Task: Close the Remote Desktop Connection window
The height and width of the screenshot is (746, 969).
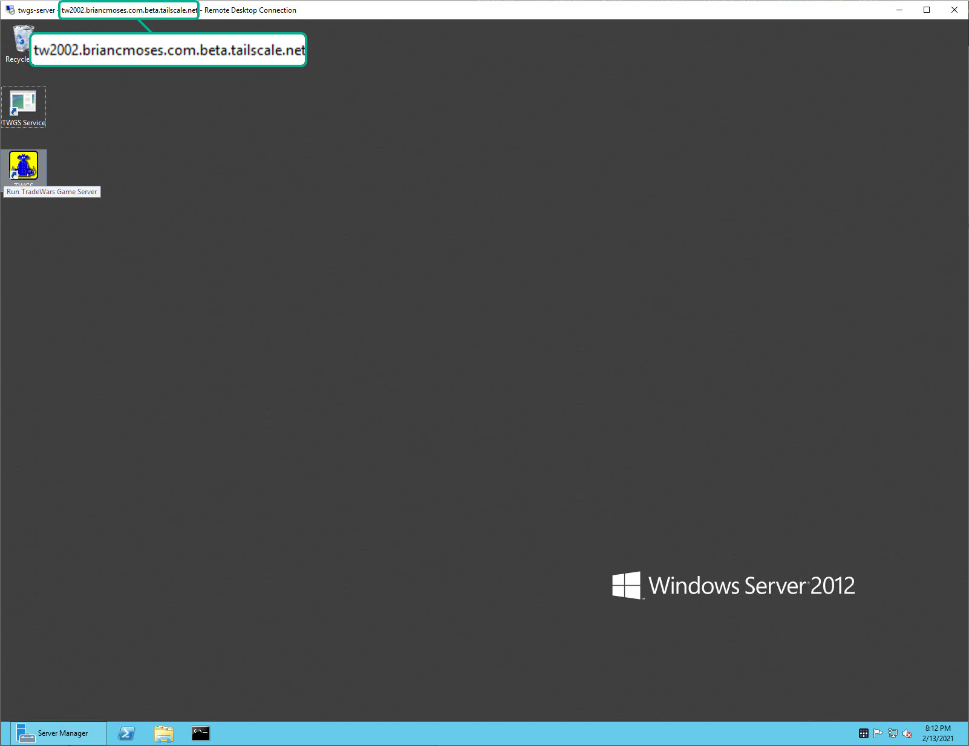Action: pos(954,10)
